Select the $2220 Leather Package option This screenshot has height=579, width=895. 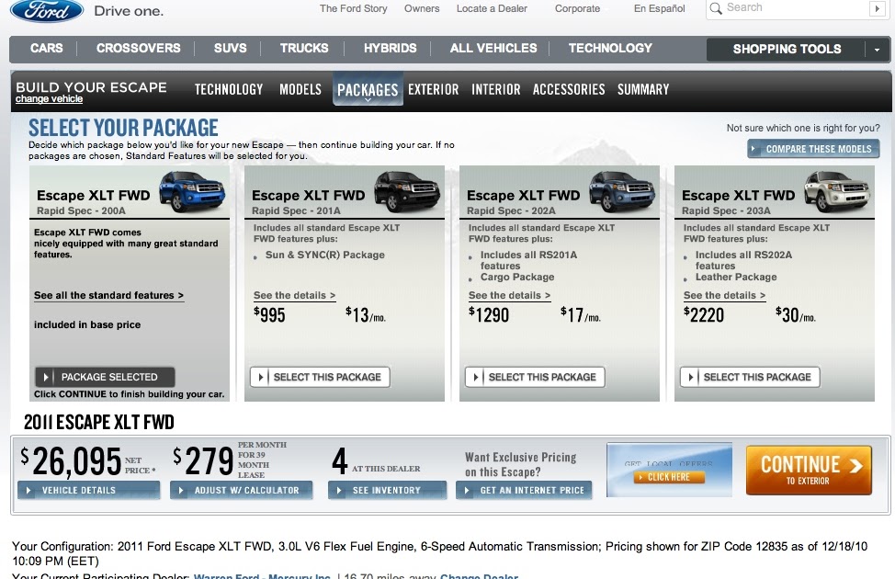750,377
